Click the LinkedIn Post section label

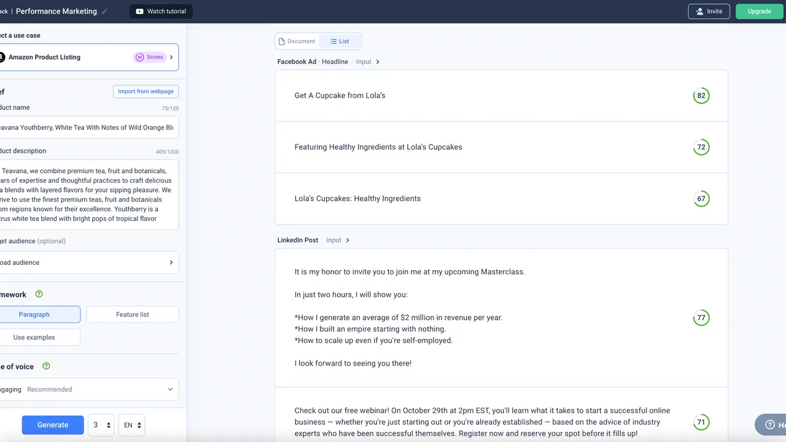pyautogui.click(x=298, y=240)
